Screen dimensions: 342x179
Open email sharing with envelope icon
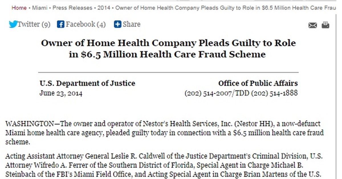[x=312, y=25]
